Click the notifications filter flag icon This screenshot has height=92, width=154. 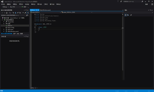click(118, 1)
